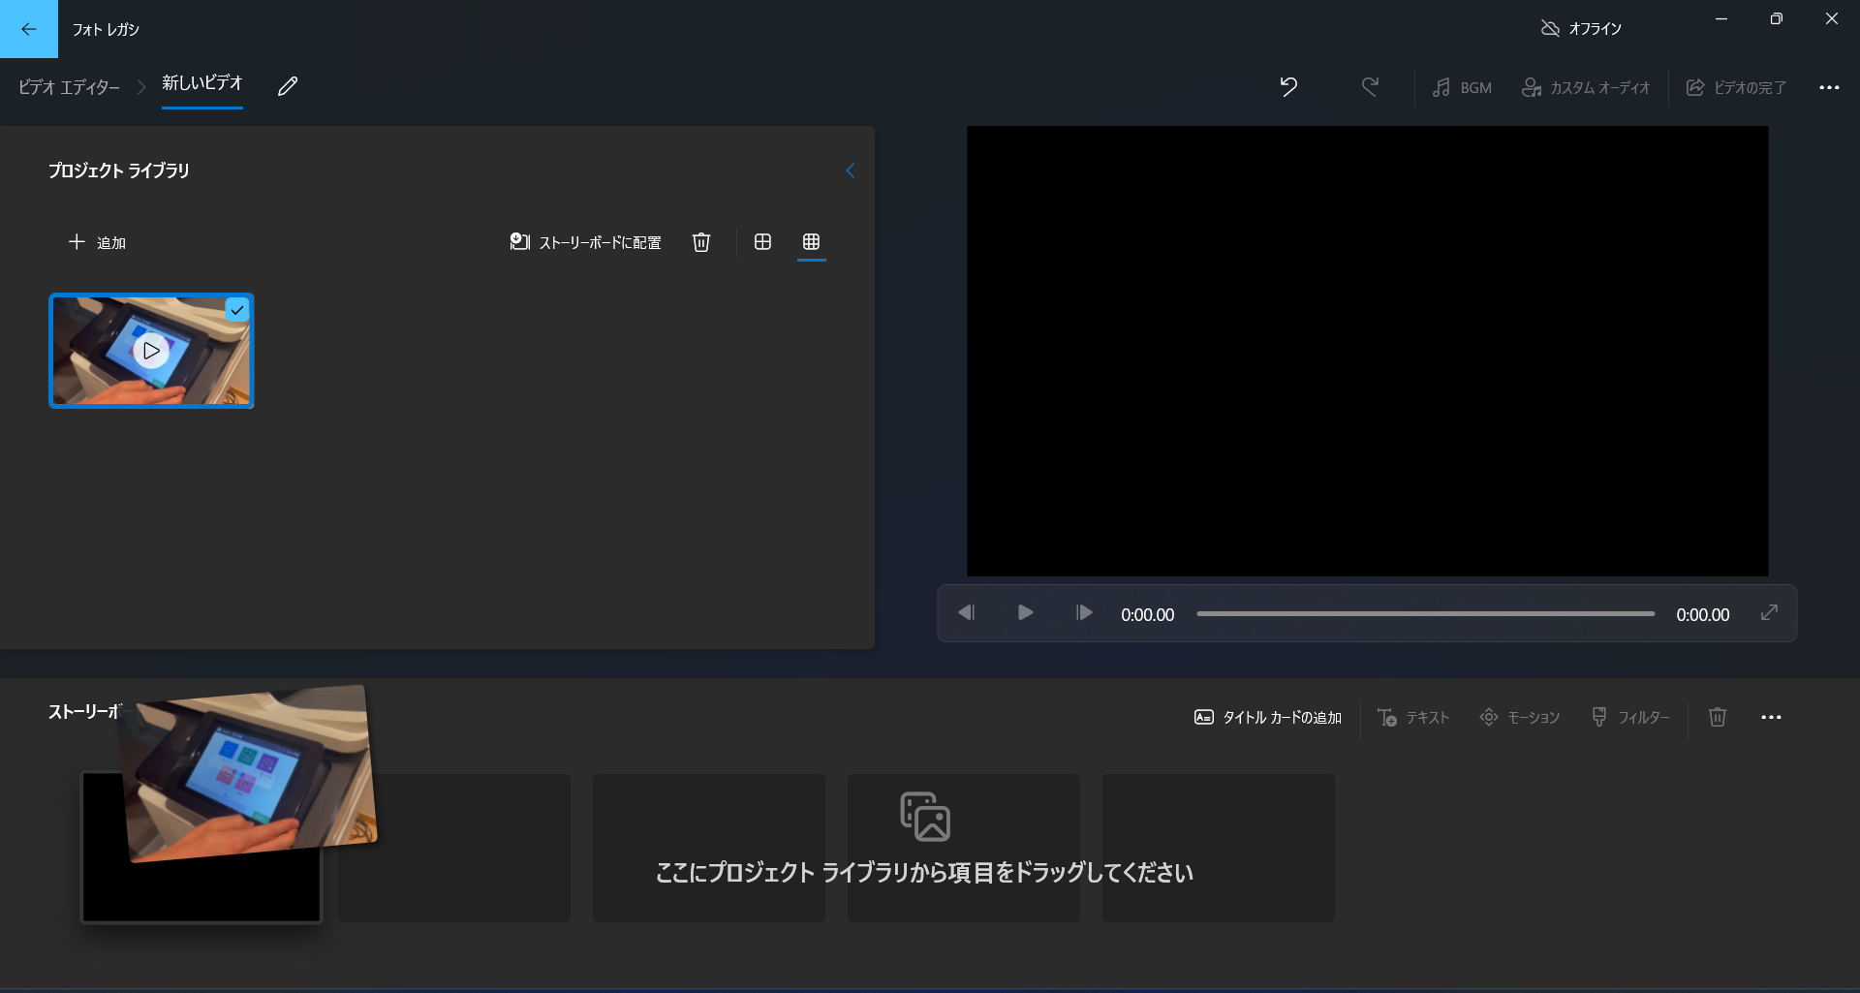Step forward one frame in preview
This screenshot has width=1860, height=993.
1084,612
